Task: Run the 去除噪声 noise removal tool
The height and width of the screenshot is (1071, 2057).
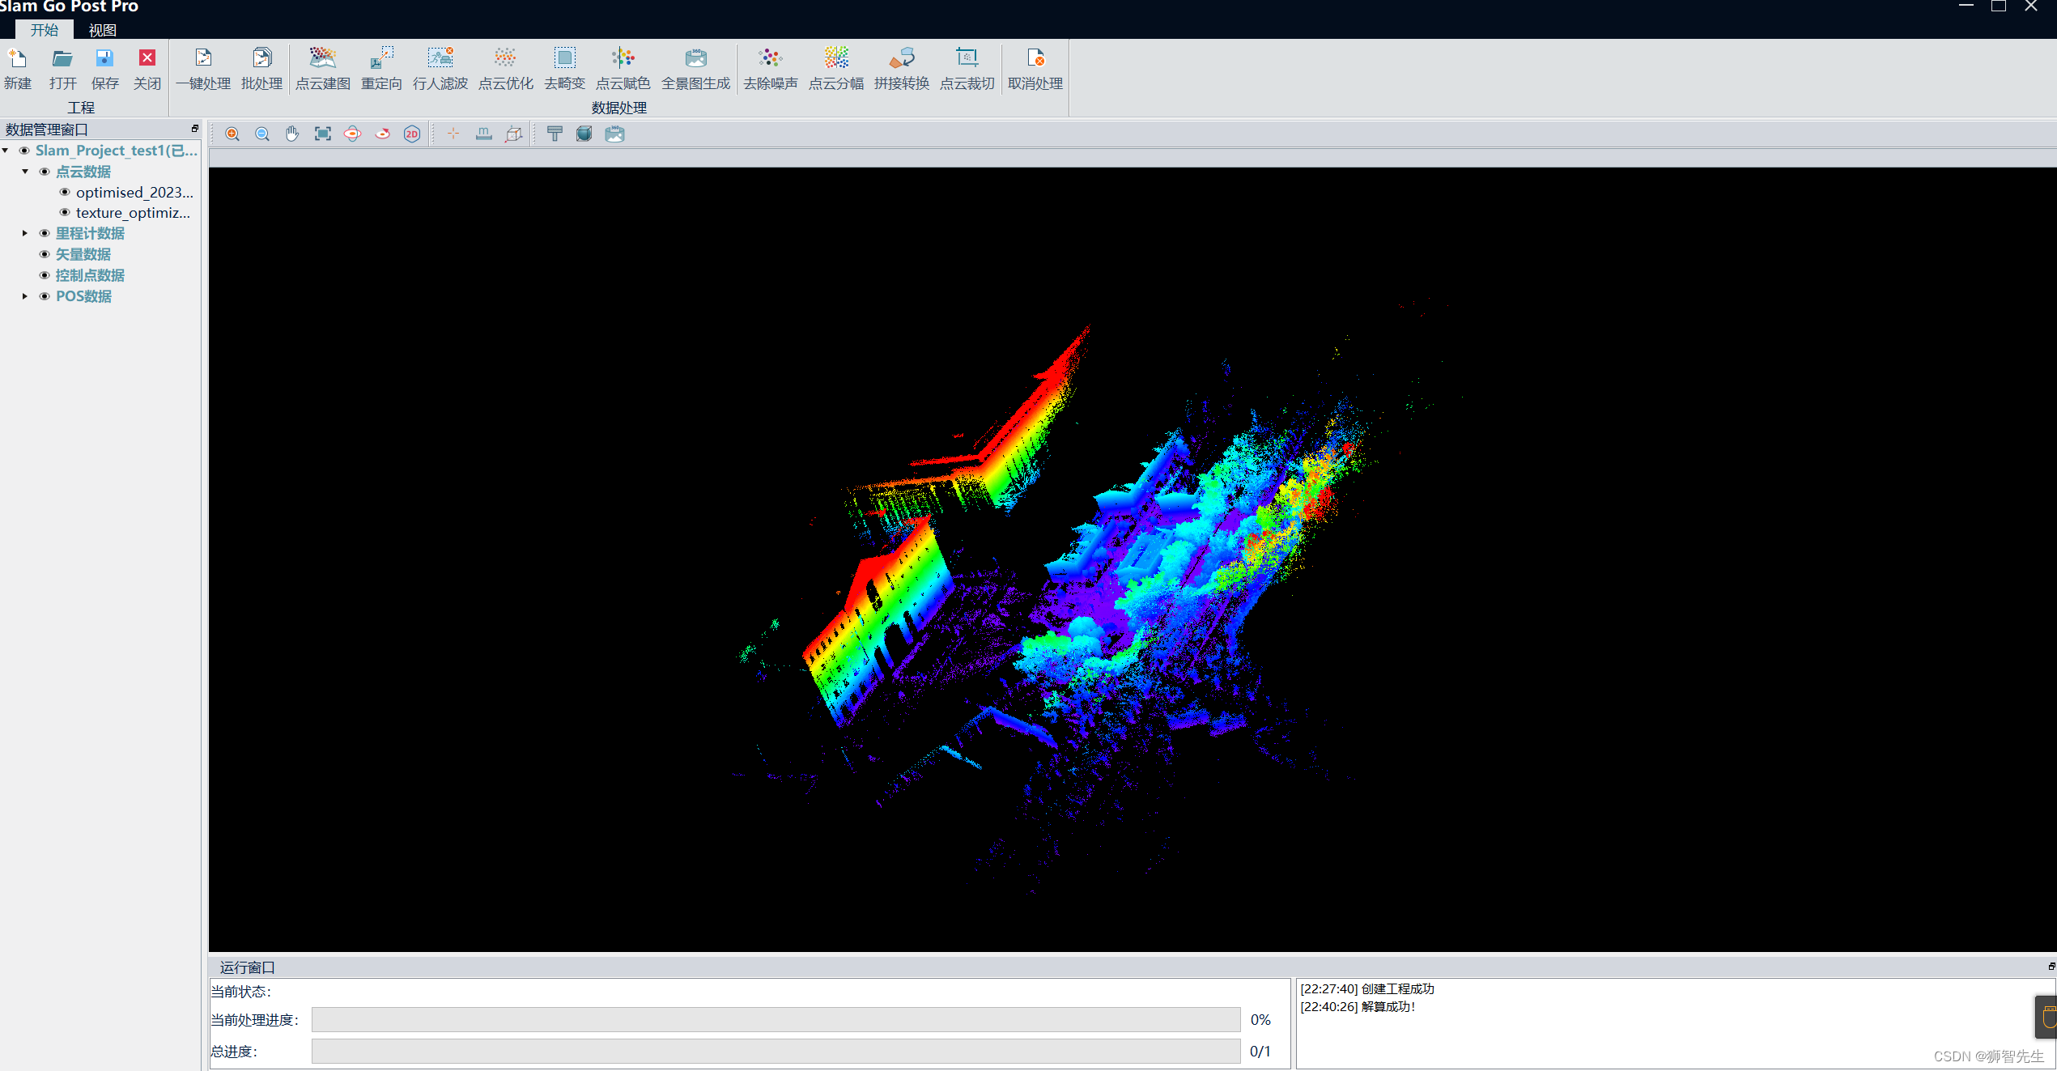Action: click(x=770, y=58)
